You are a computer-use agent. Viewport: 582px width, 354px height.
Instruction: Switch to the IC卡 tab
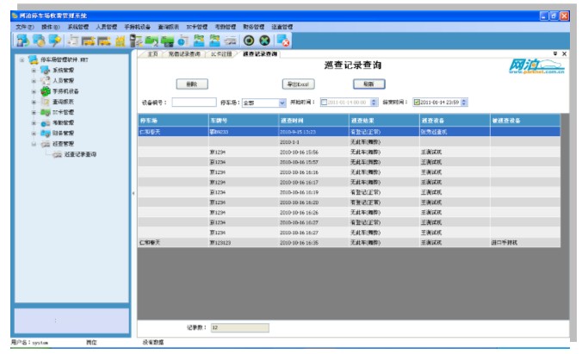click(221, 54)
